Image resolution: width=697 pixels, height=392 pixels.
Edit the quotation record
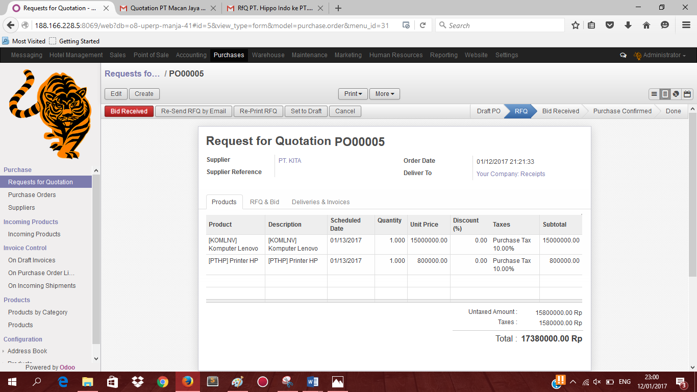click(x=116, y=94)
